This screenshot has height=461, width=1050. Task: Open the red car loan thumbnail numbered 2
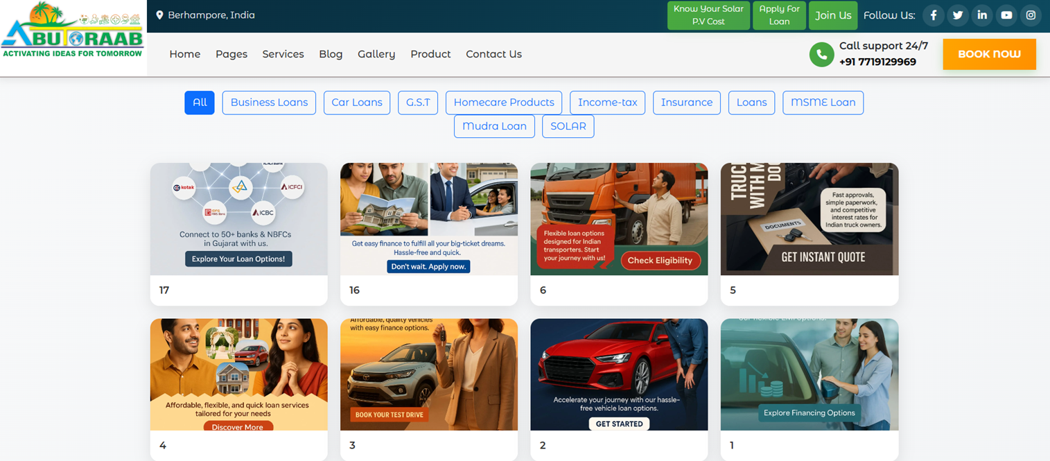[619, 374]
